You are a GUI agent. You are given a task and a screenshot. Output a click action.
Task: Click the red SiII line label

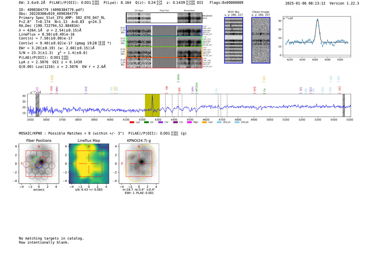click(x=179, y=90)
